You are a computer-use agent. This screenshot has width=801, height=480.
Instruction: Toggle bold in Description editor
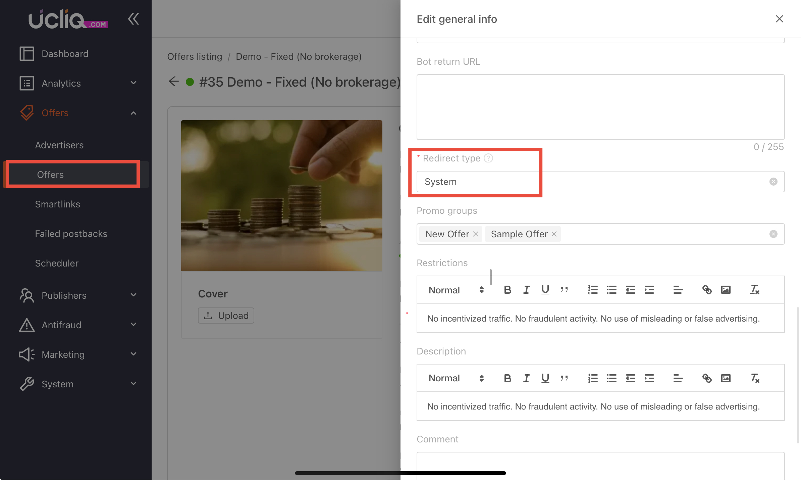(x=508, y=378)
